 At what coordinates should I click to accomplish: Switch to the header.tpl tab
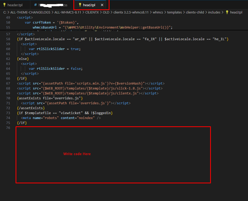coord(15,5)
